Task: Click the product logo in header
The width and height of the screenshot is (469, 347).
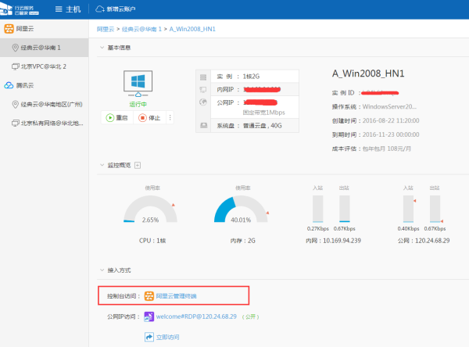Action: [20, 9]
